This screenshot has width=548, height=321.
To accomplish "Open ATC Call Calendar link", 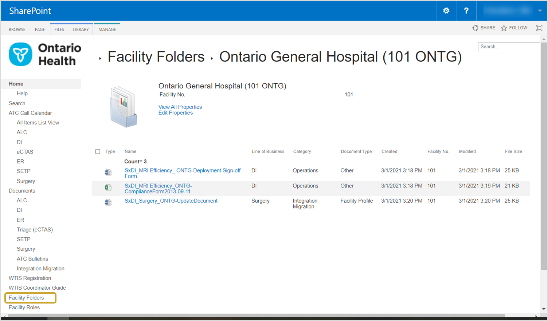I will point(30,113).
